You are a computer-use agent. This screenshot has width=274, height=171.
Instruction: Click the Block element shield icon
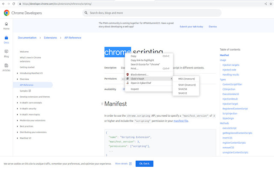coord(128,74)
